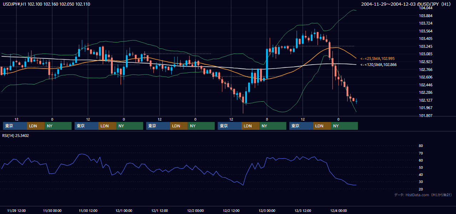Select time axis label 11/30 00:00
This screenshot has height=214, width=456.
pos(52,210)
